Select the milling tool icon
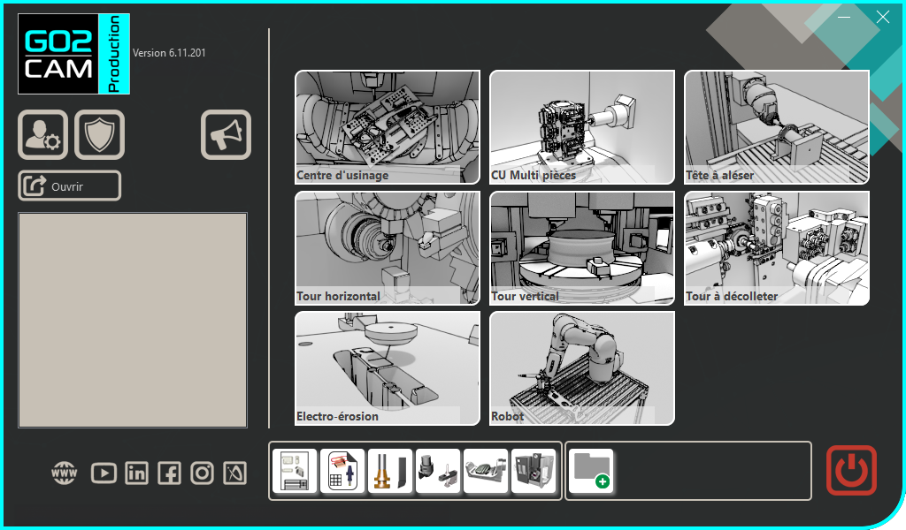906x530 pixels. (389, 470)
